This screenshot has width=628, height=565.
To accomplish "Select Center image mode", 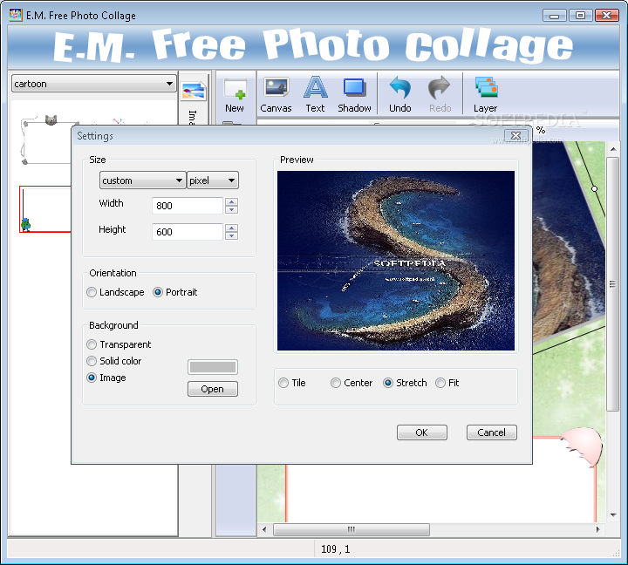I will [352, 383].
